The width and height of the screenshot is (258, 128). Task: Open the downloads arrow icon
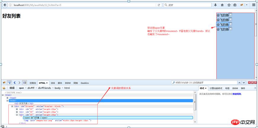(215, 5)
